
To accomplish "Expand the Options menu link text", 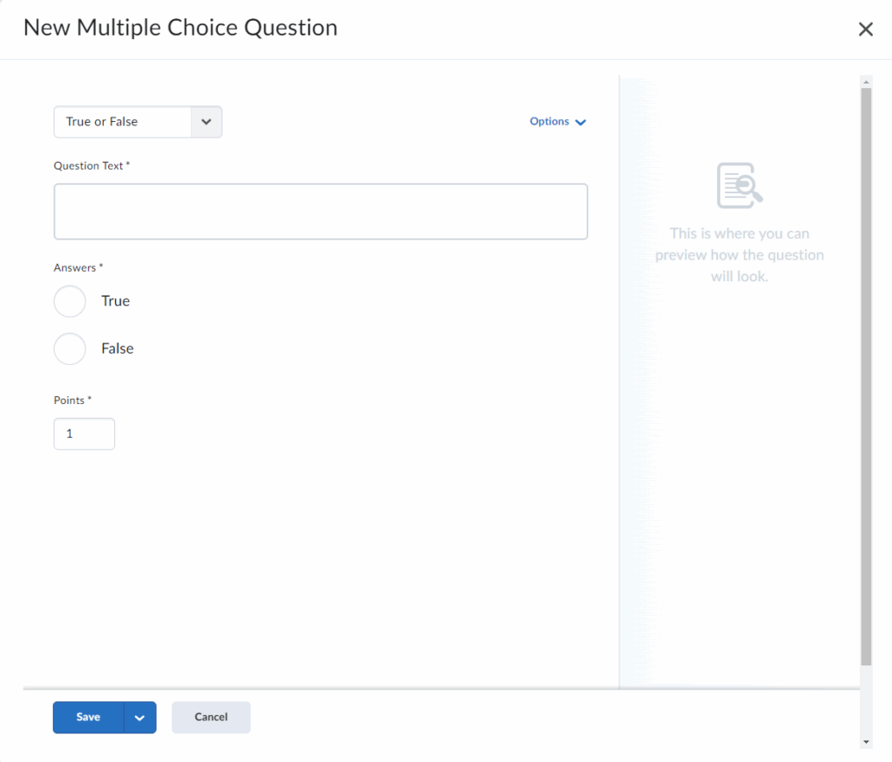I will click(x=549, y=122).
